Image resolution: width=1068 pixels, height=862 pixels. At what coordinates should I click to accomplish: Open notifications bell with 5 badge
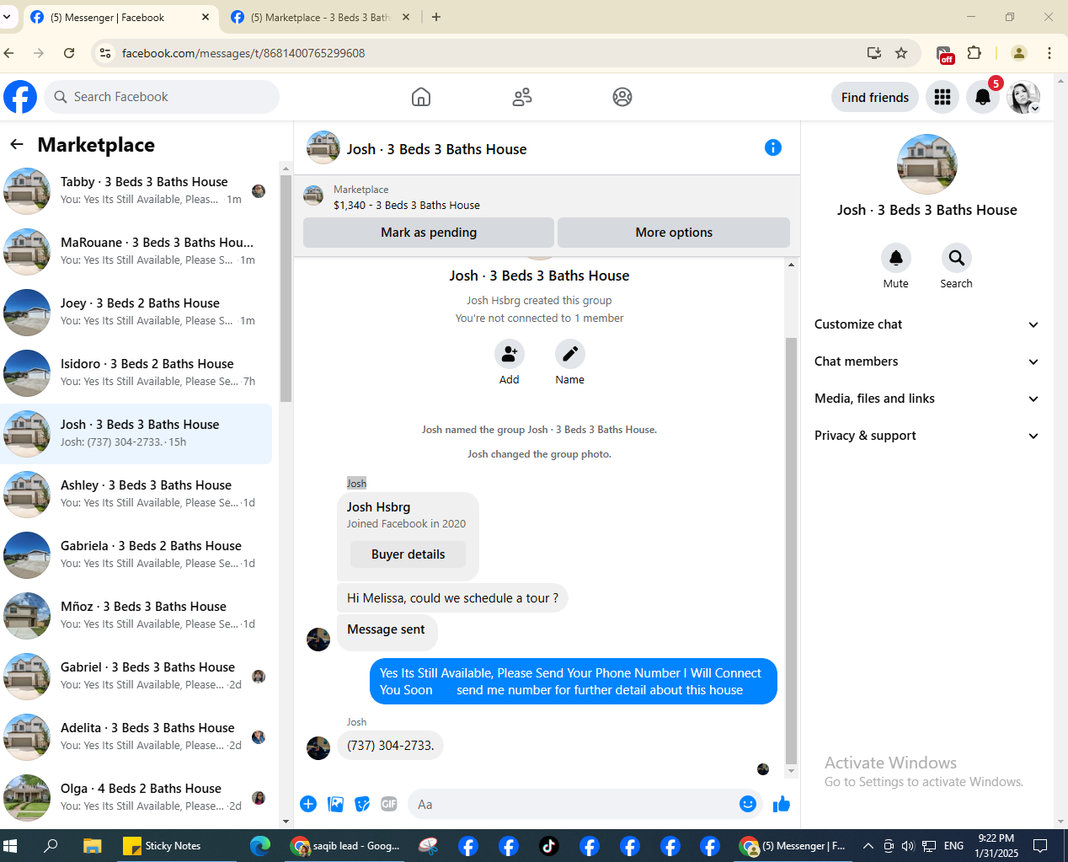point(983,97)
